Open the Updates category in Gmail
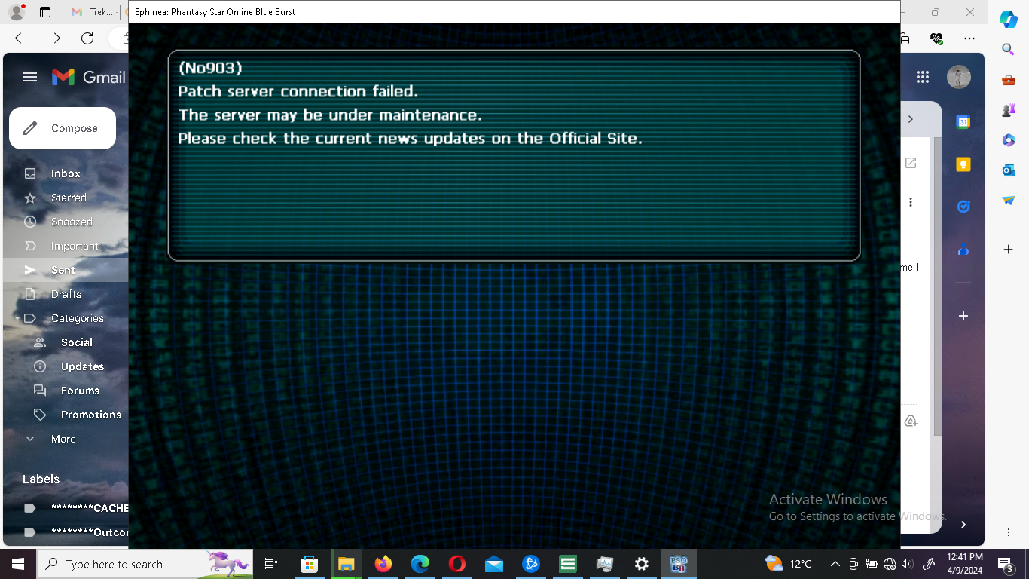The height and width of the screenshot is (579, 1029). pyautogui.click(x=83, y=366)
